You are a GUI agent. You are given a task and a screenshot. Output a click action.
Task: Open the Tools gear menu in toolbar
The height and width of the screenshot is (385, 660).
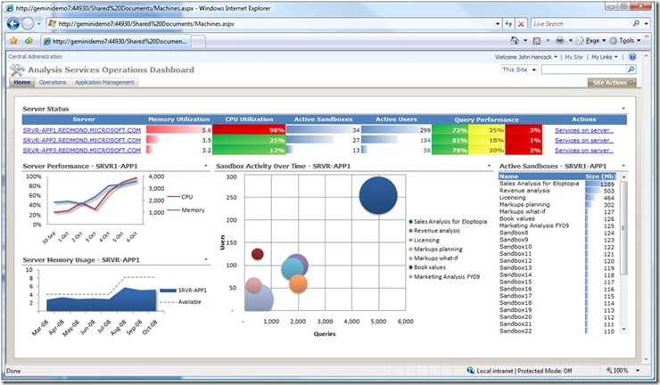click(625, 40)
